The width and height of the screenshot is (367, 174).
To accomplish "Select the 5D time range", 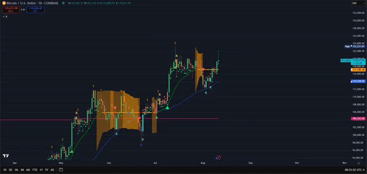I will point(10,170).
